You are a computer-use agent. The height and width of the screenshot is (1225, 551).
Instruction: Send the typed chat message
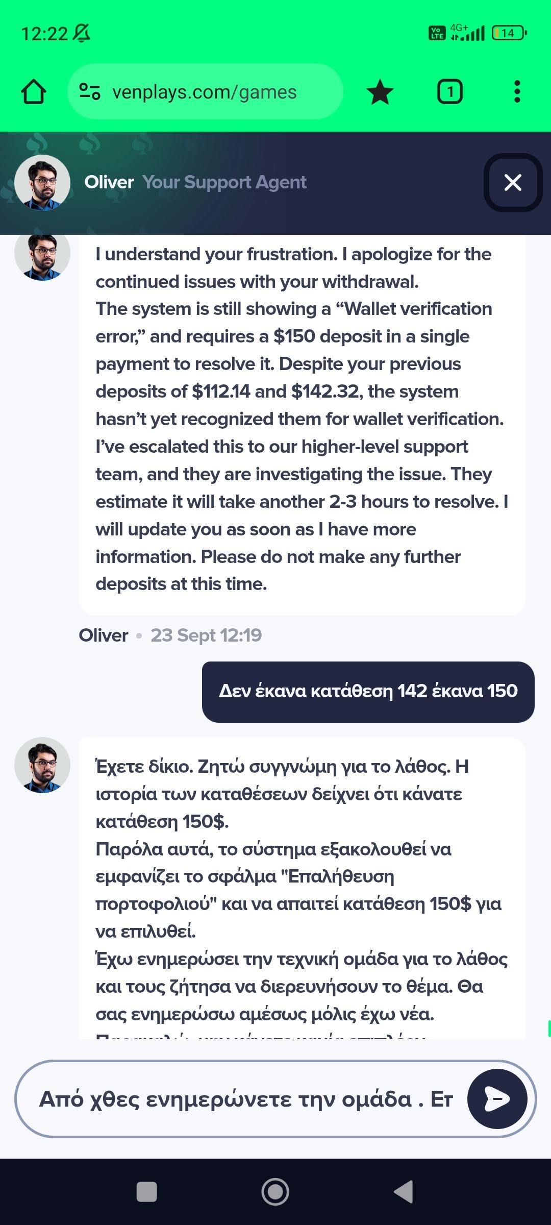coord(497,1098)
